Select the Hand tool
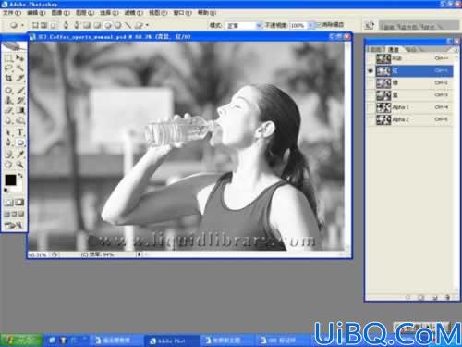The height and width of the screenshot is (347, 462). point(8,165)
